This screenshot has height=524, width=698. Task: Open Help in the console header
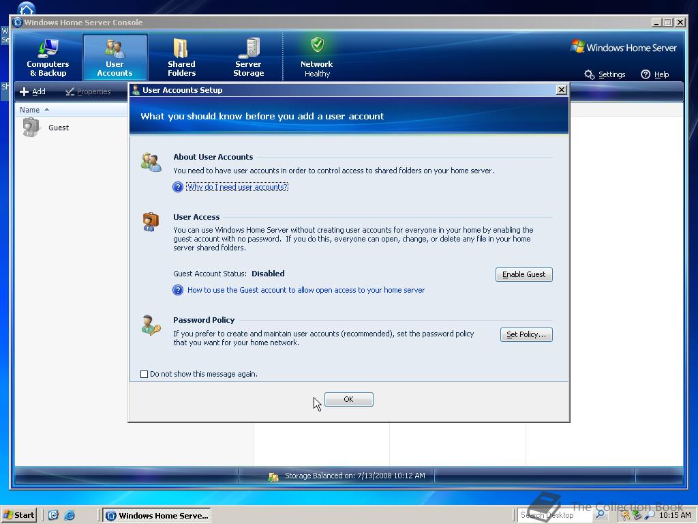point(655,74)
